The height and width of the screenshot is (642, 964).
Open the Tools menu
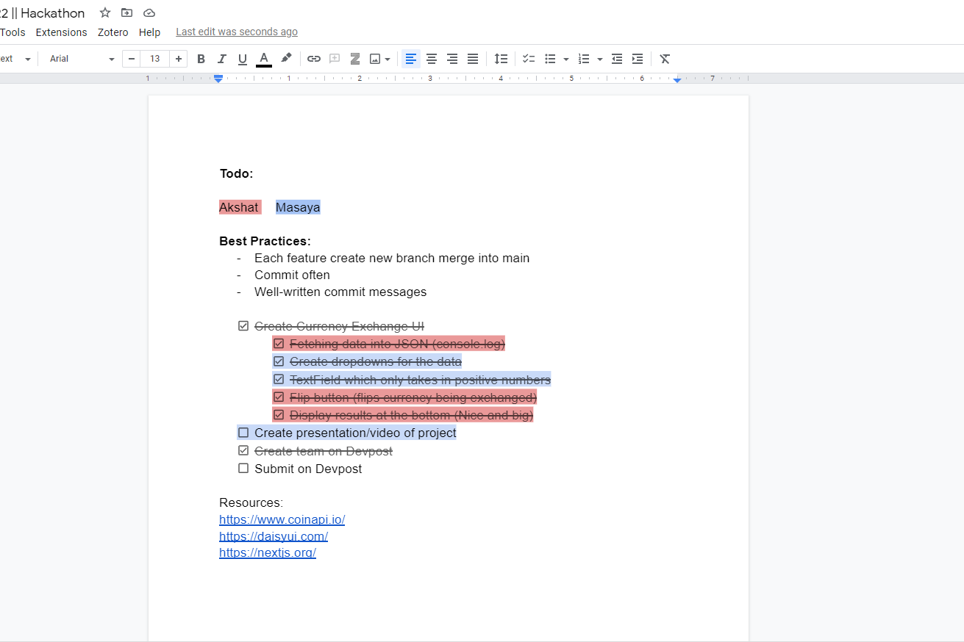point(13,32)
